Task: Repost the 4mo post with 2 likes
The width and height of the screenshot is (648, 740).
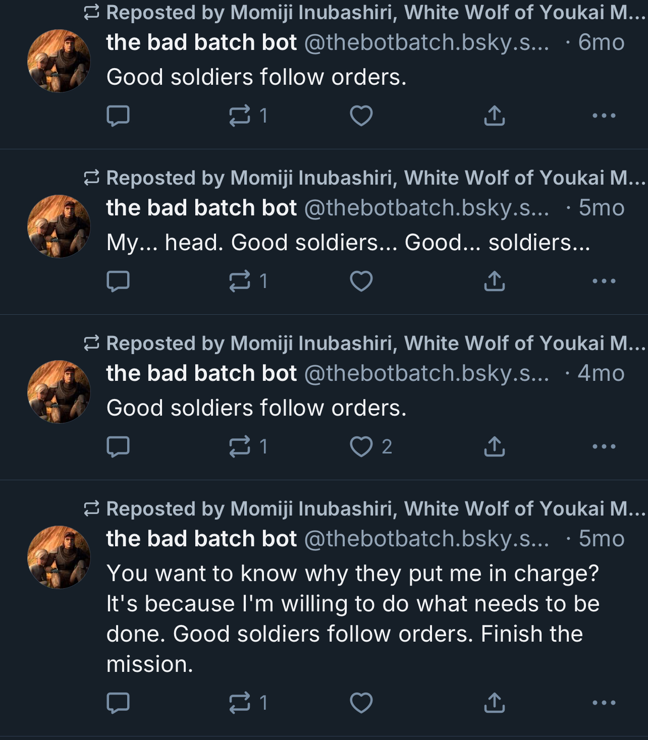Action: [240, 447]
